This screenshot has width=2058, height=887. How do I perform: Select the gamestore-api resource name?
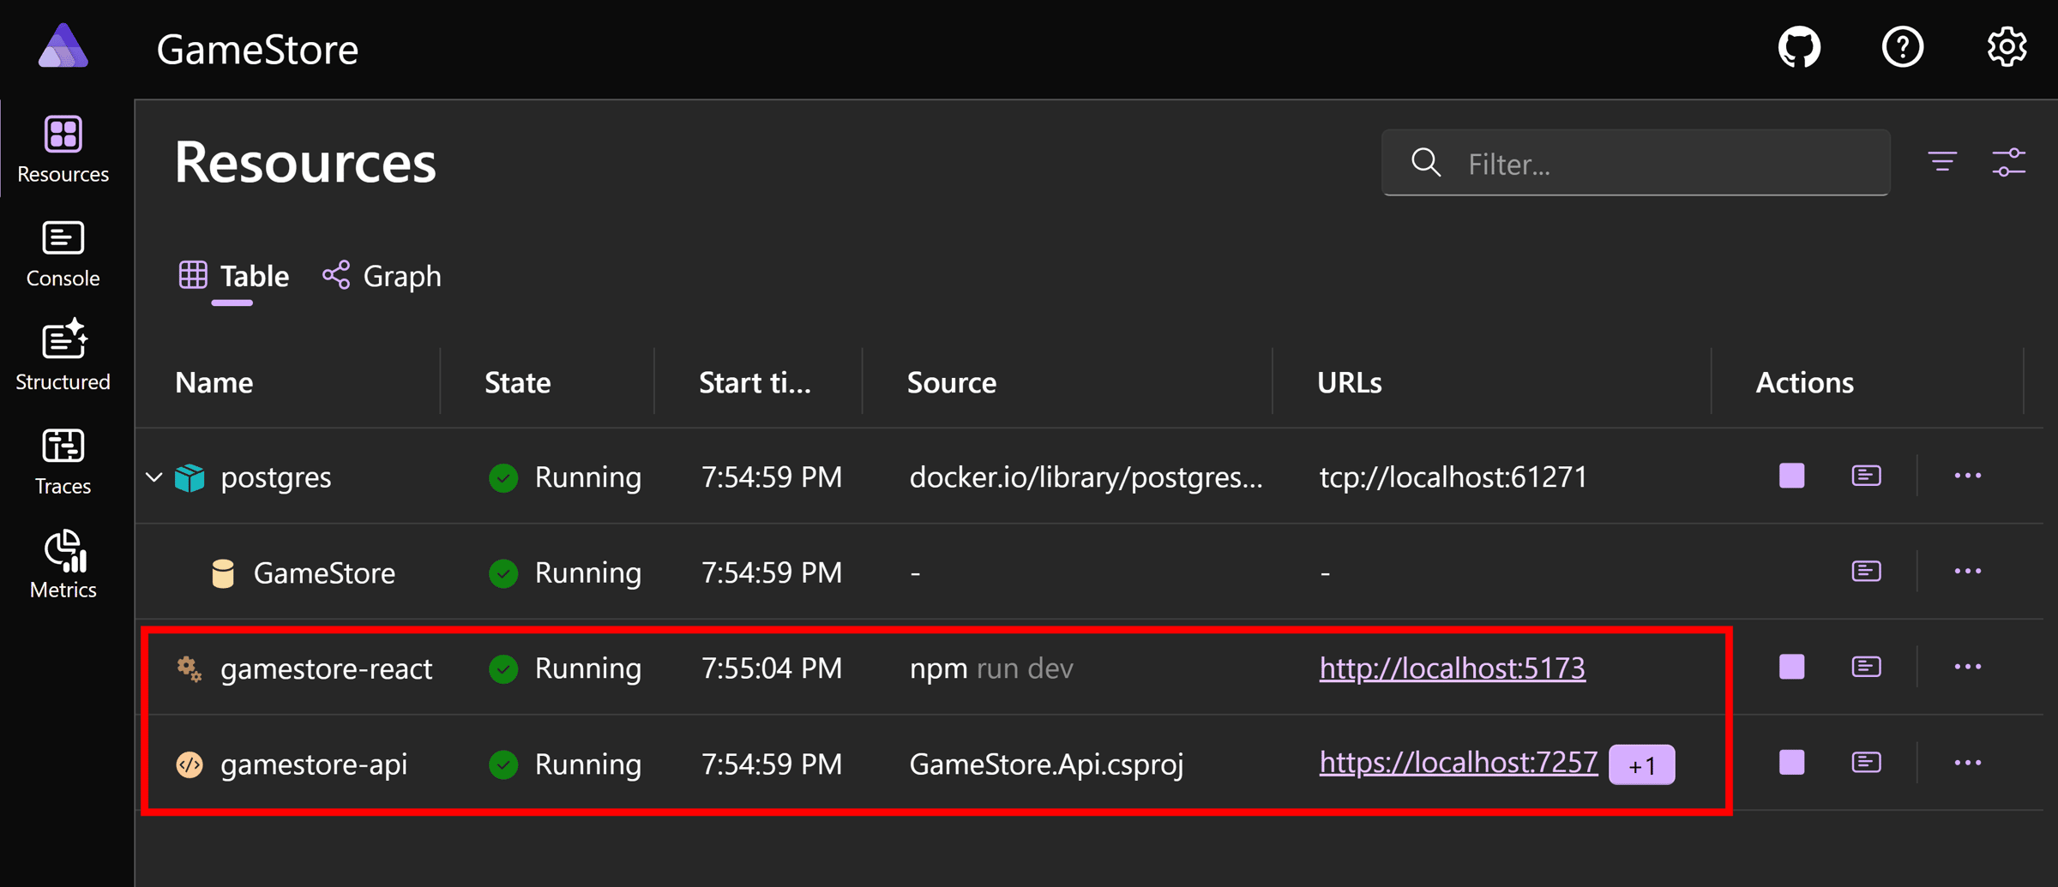[314, 764]
